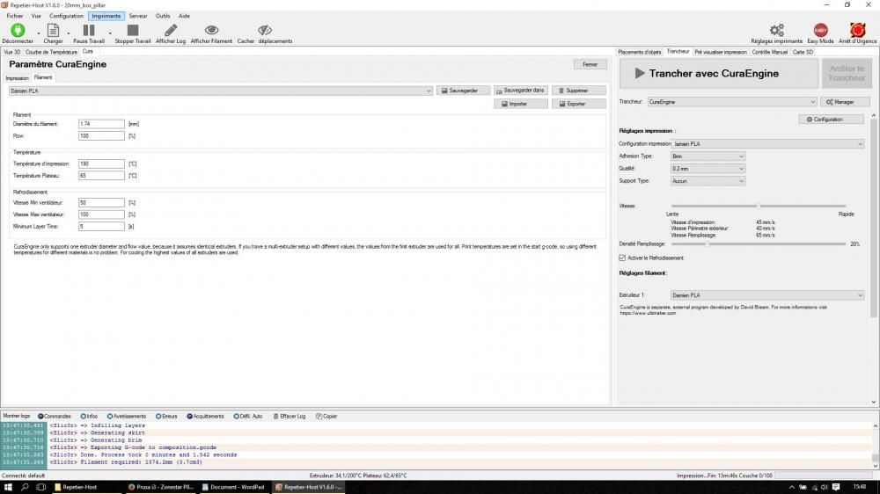880x494 pixels.
Task: Click Diamètre du filament field
Action: pos(101,124)
